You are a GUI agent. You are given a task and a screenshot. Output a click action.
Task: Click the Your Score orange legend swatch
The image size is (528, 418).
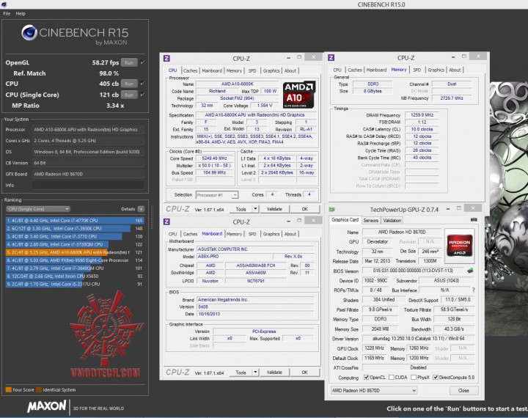[8, 389]
